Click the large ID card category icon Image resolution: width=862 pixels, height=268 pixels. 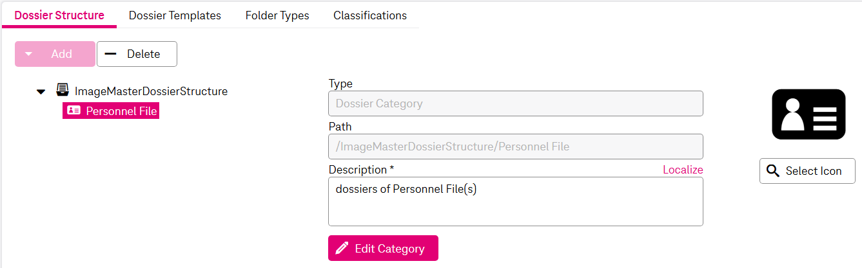click(808, 114)
